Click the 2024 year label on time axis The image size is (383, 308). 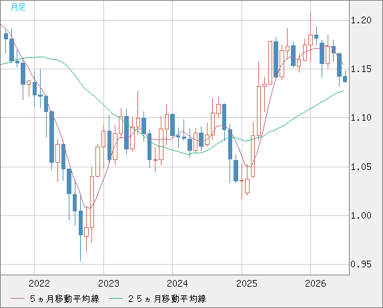click(x=177, y=283)
